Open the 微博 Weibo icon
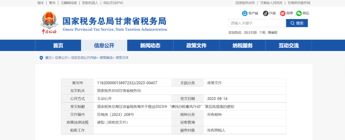 pyautogui.click(x=282, y=13)
